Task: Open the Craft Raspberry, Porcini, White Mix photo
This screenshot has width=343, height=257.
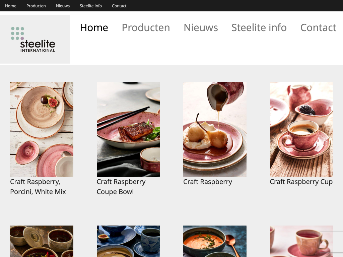Action: 42,129
